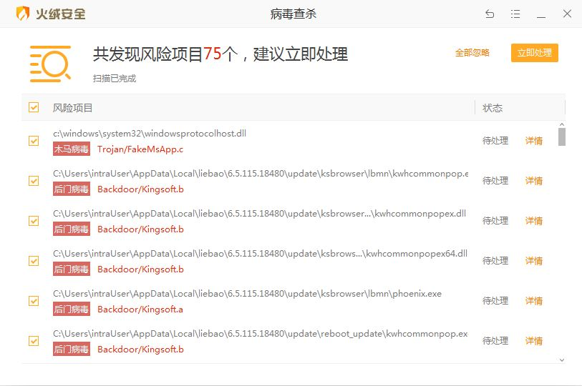Image resolution: width=582 pixels, height=386 pixels.
Task: Click the 状态 column header
Action: [x=493, y=108]
